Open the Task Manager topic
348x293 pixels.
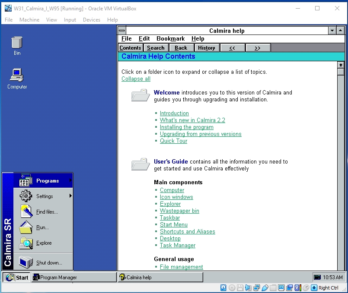coord(178,246)
